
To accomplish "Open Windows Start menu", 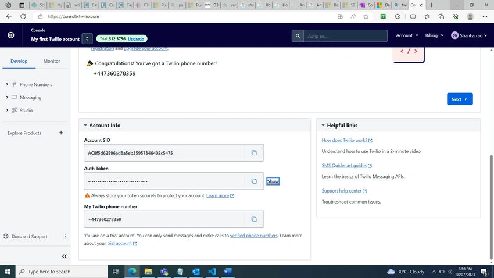I will [x=8, y=272].
